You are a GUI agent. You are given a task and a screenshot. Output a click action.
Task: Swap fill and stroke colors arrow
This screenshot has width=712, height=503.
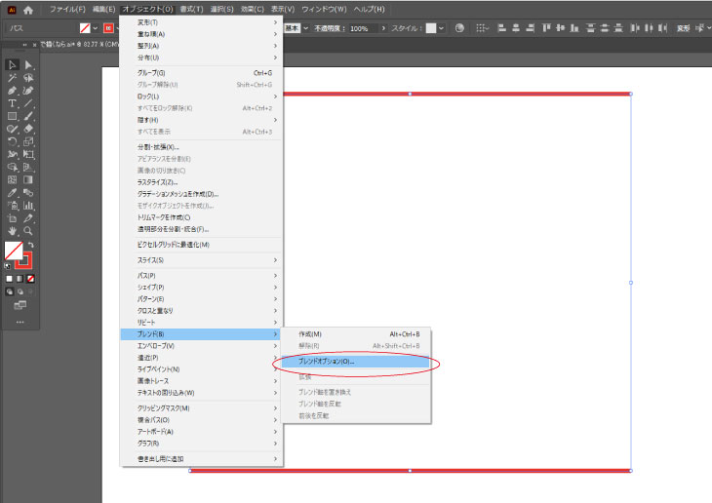pyautogui.click(x=31, y=246)
